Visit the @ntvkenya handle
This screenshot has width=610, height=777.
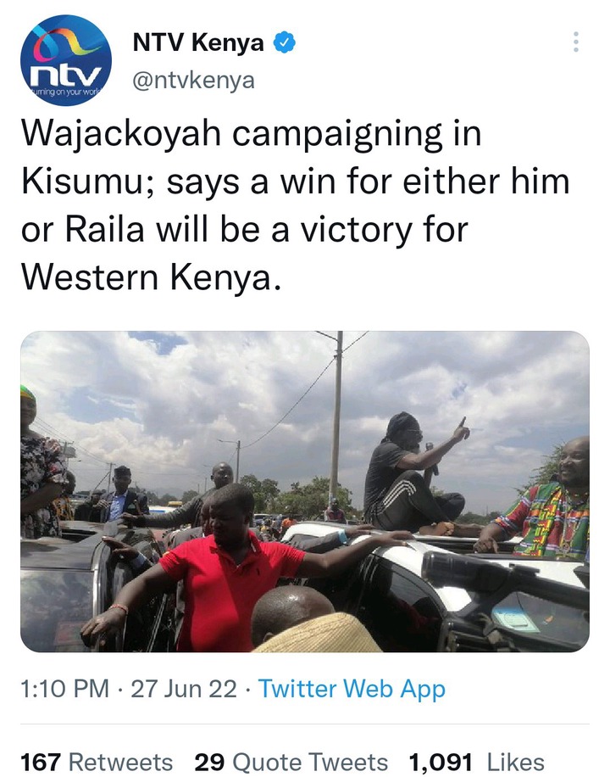pos(194,80)
